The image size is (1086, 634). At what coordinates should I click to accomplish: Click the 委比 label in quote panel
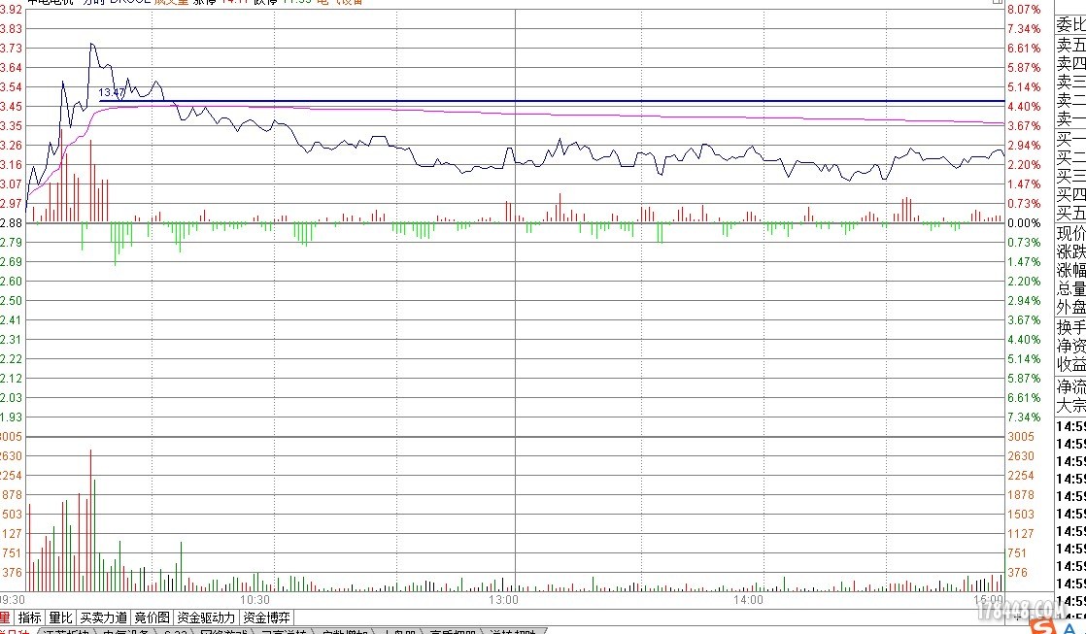pos(1070,25)
